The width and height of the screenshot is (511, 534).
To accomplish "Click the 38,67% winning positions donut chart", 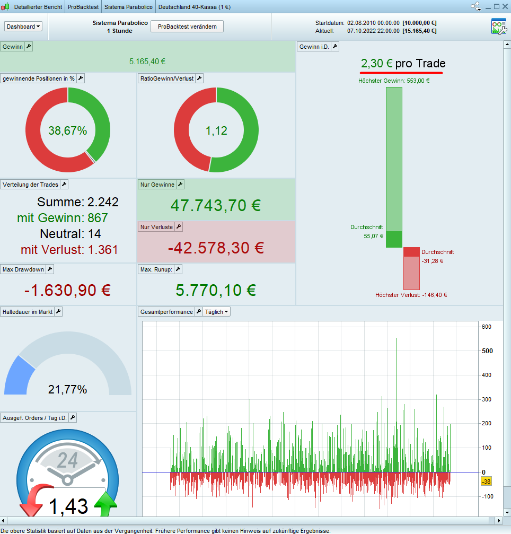I will 68,130.
